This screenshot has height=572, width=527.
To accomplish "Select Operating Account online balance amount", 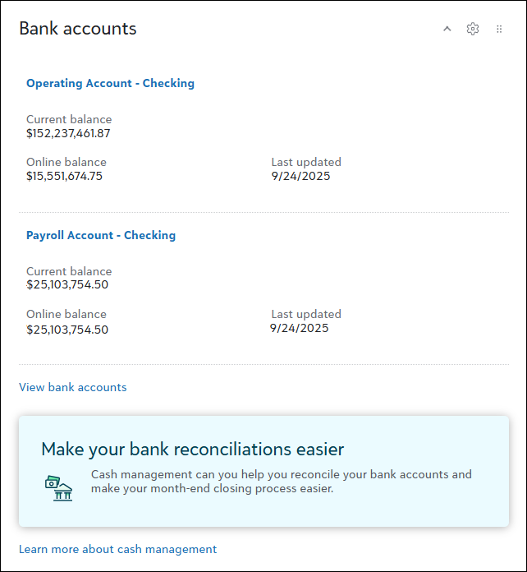I will tap(64, 176).
